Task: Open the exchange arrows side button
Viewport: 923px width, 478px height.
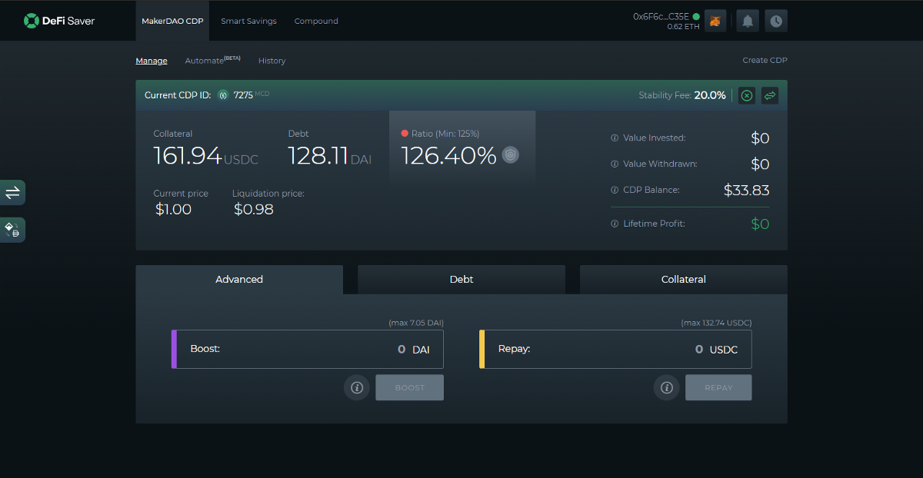Action: tap(12, 193)
